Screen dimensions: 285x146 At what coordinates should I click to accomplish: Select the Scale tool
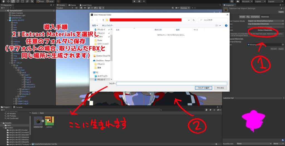pyautogui.click(x=18, y=1)
